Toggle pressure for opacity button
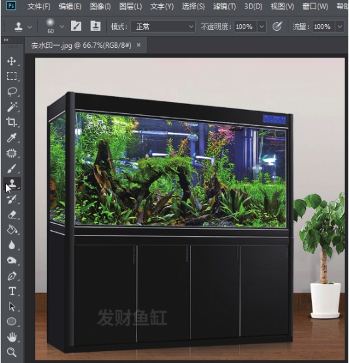 click(277, 26)
